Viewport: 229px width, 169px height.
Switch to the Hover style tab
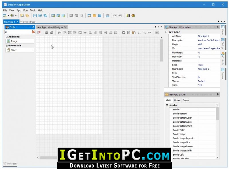[177, 100]
